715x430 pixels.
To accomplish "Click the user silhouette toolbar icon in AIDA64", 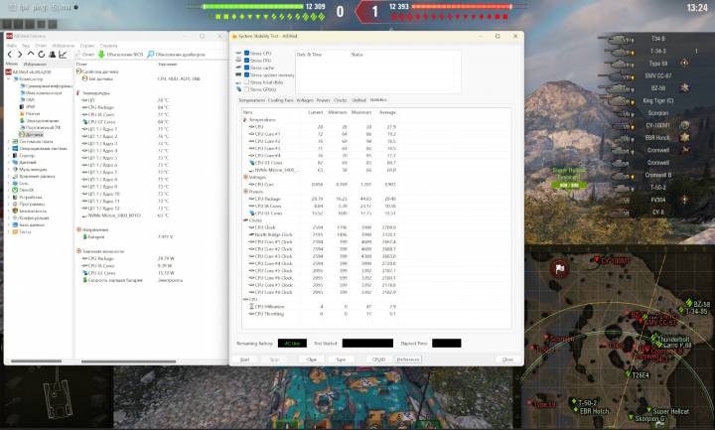I will pyautogui.click(x=52, y=55).
